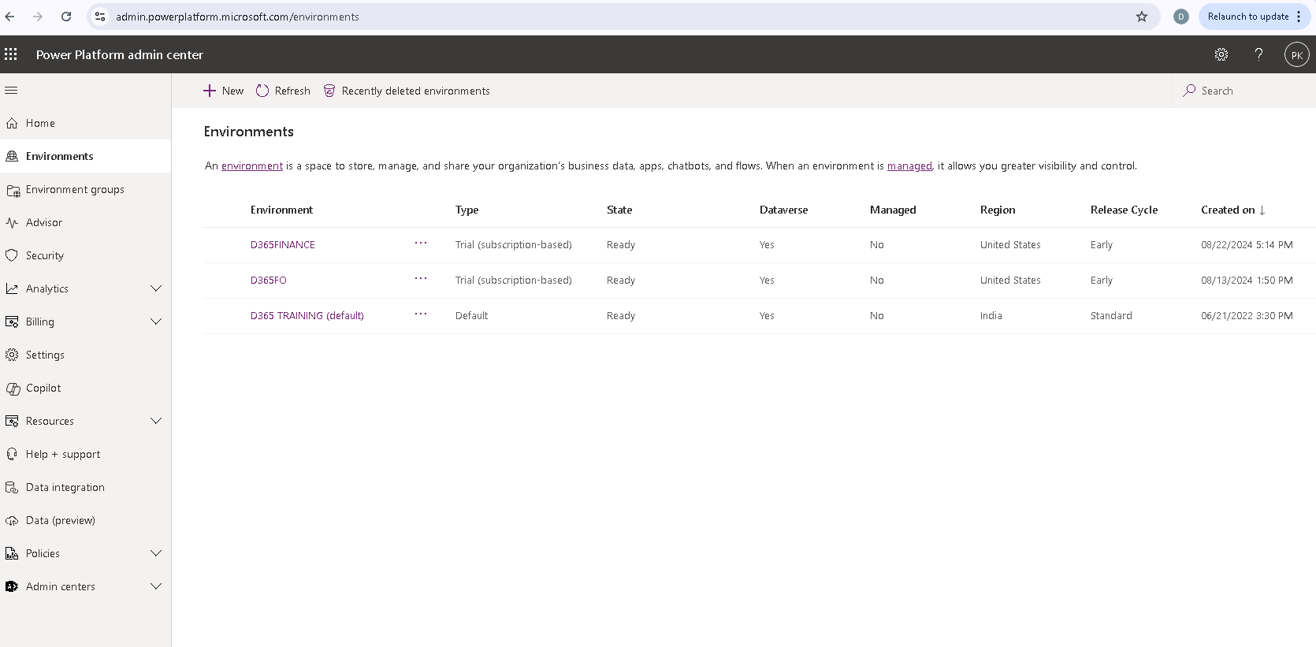Sort by Environment column header
1316x647 pixels.
(x=281, y=210)
